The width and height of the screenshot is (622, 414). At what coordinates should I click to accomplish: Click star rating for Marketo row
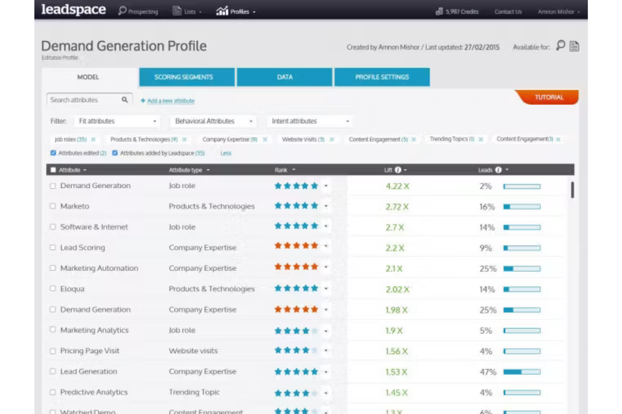pyautogui.click(x=296, y=206)
